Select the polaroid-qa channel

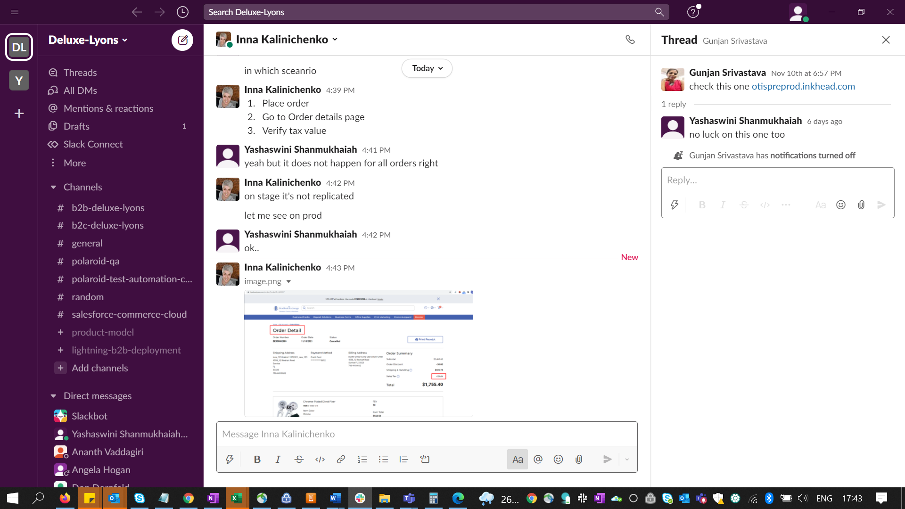tap(95, 261)
